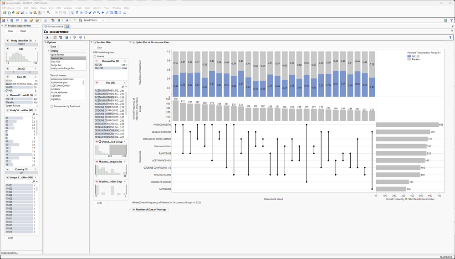This screenshot has width=455, height=259.
Task: Open the Saved Filters dropdown
Action: (x=102, y=21)
